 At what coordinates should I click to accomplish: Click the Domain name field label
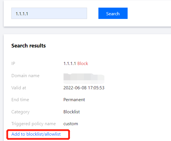point(25,76)
